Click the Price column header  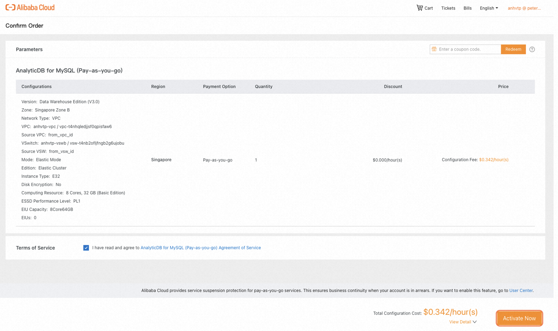[503, 87]
